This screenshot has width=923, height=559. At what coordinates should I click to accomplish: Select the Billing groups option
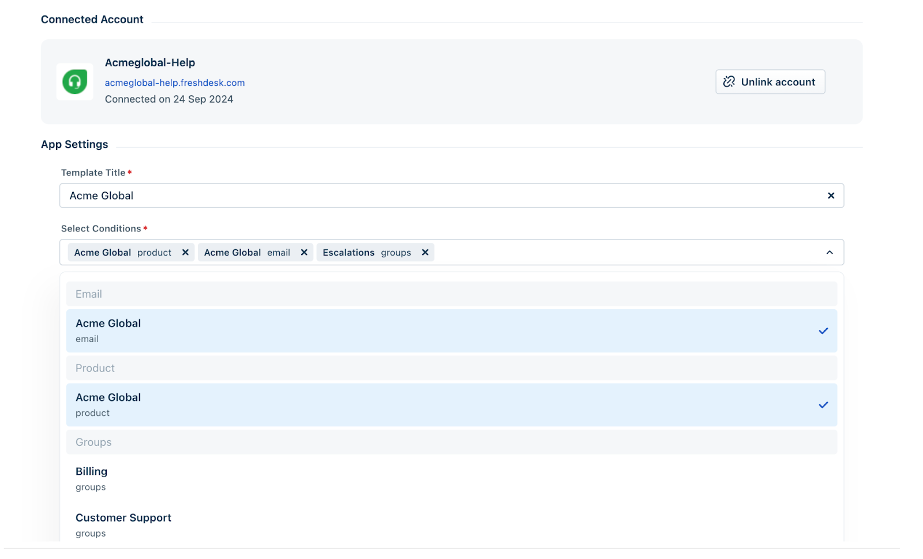coord(451,479)
